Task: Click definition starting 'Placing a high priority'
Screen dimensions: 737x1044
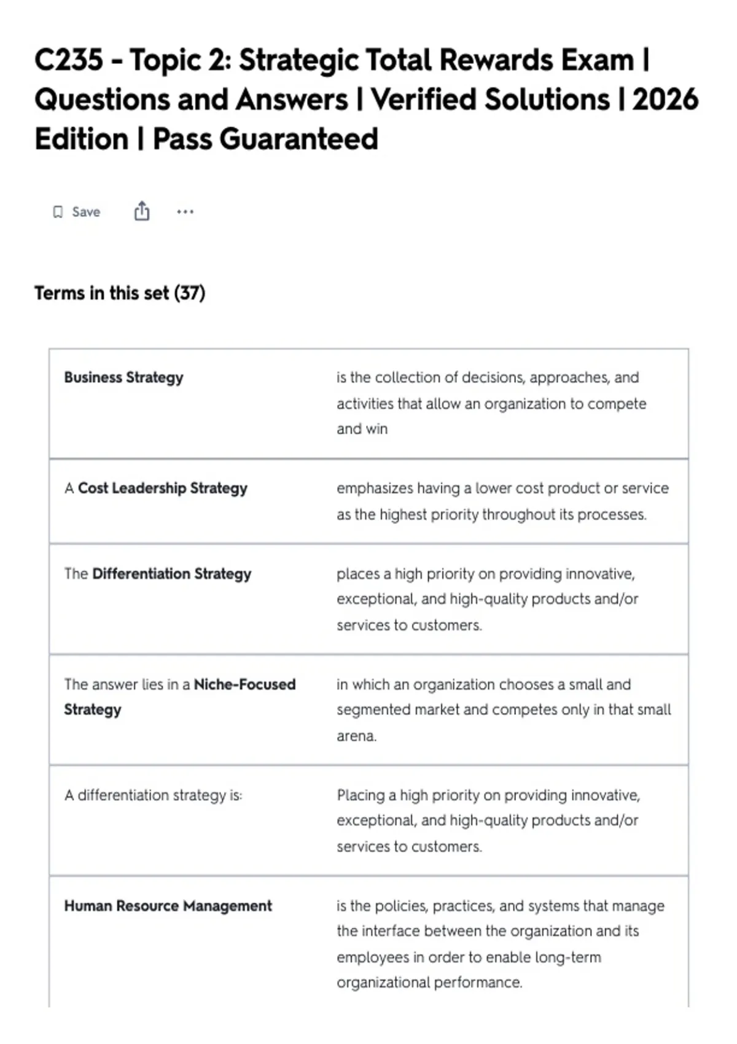Action: coord(488,820)
